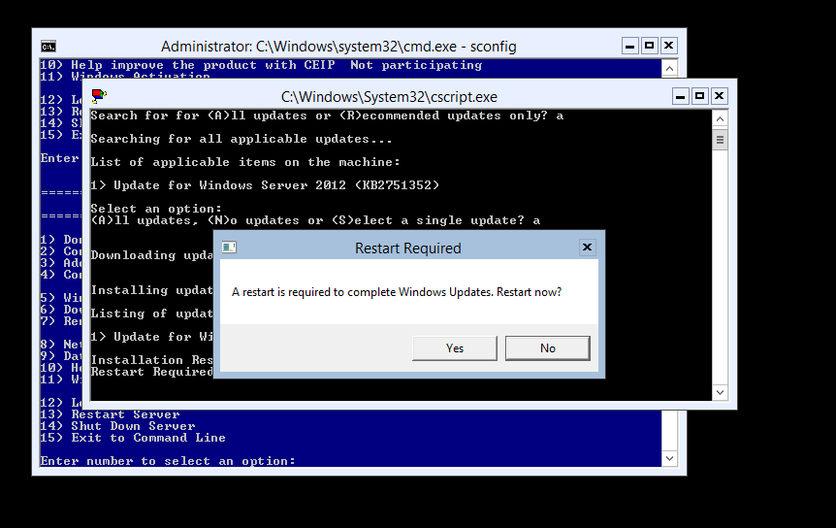Viewport: 836px width, 528px height.
Task: Click the 'Administrator: cmd.exe - sconfig' title text
Action: (338, 47)
